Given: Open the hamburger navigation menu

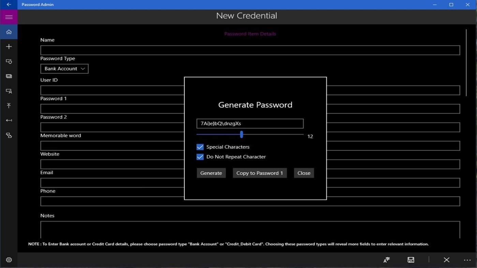Looking at the screenshot, I should tap(9, 17).
